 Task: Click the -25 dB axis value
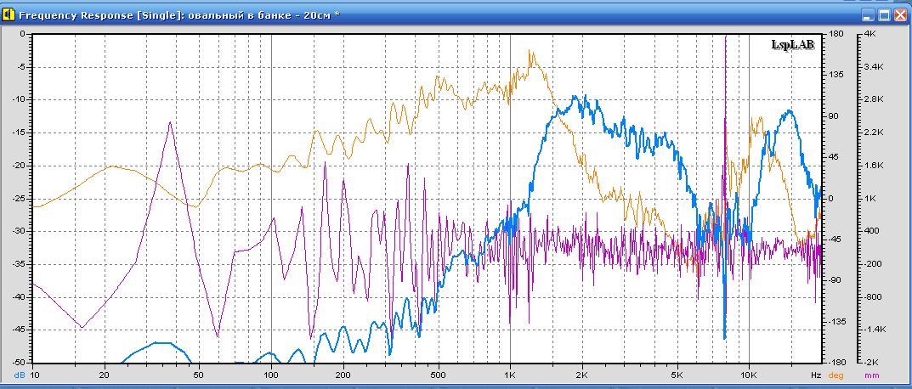pos(20,198)
